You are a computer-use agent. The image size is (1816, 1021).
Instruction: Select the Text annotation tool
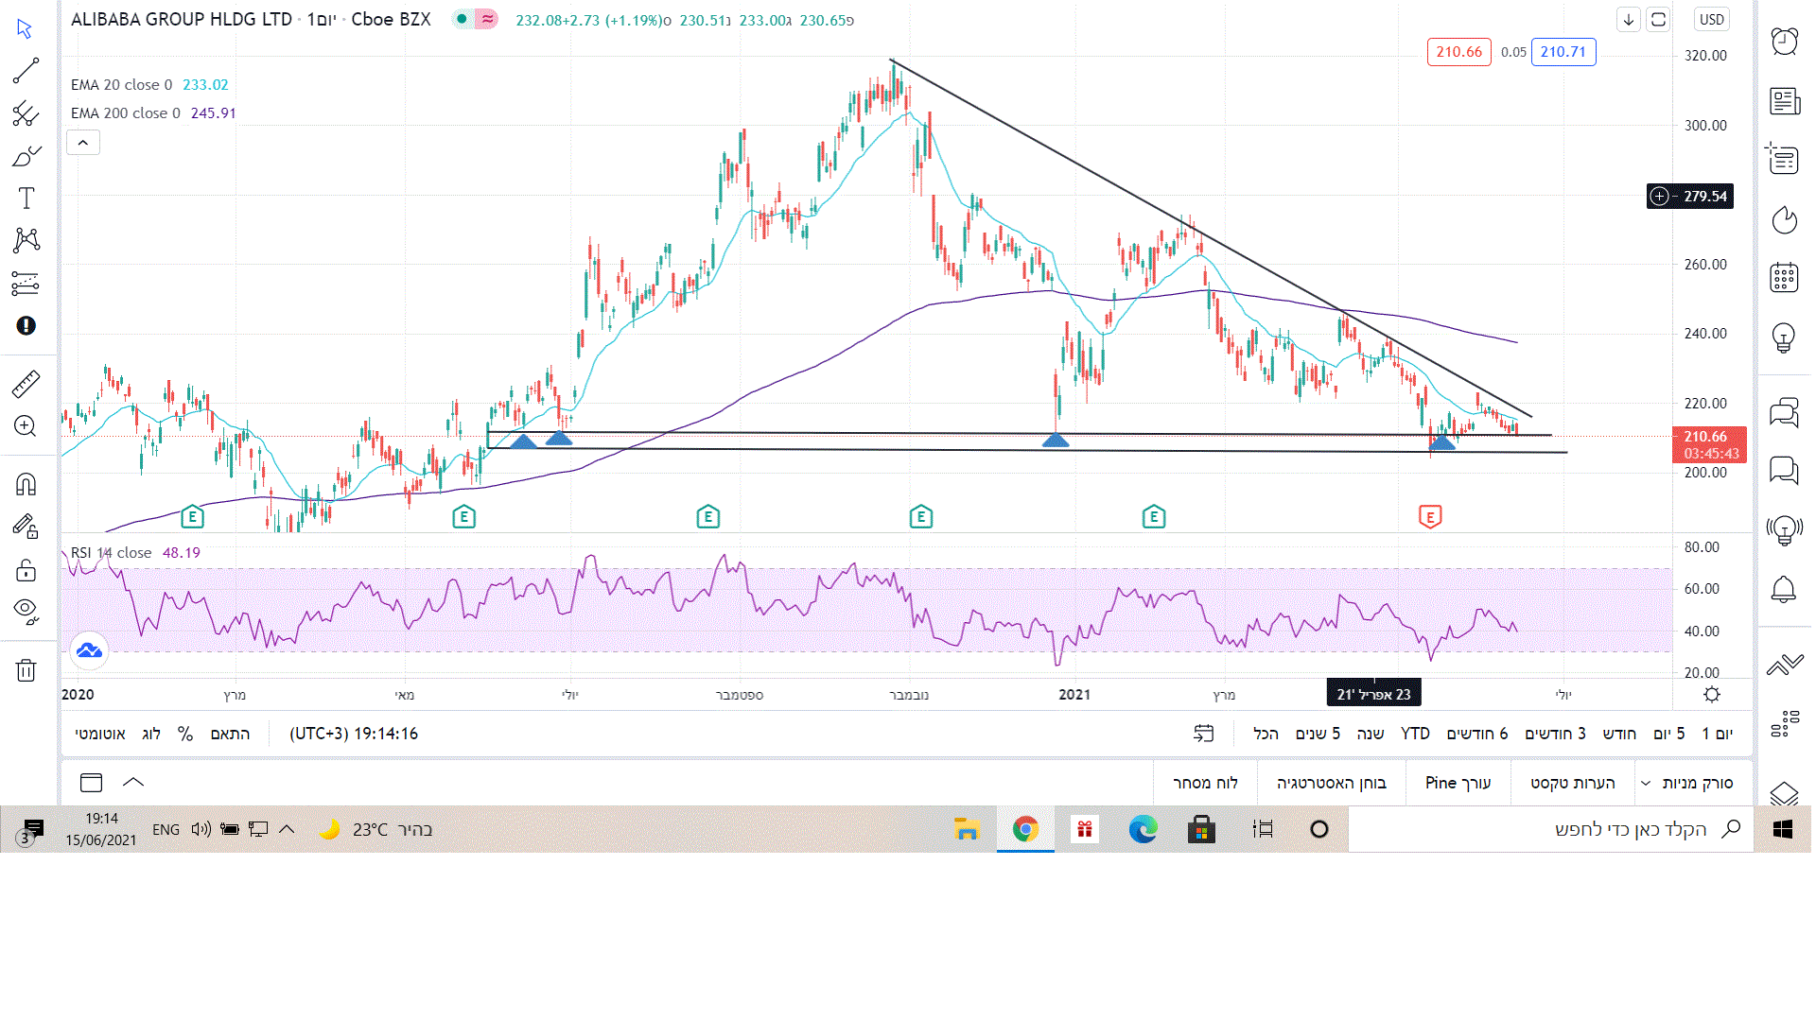(26, 198)
